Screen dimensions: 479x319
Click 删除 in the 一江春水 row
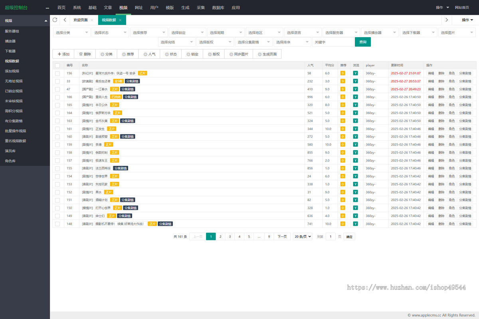point(441,89)
